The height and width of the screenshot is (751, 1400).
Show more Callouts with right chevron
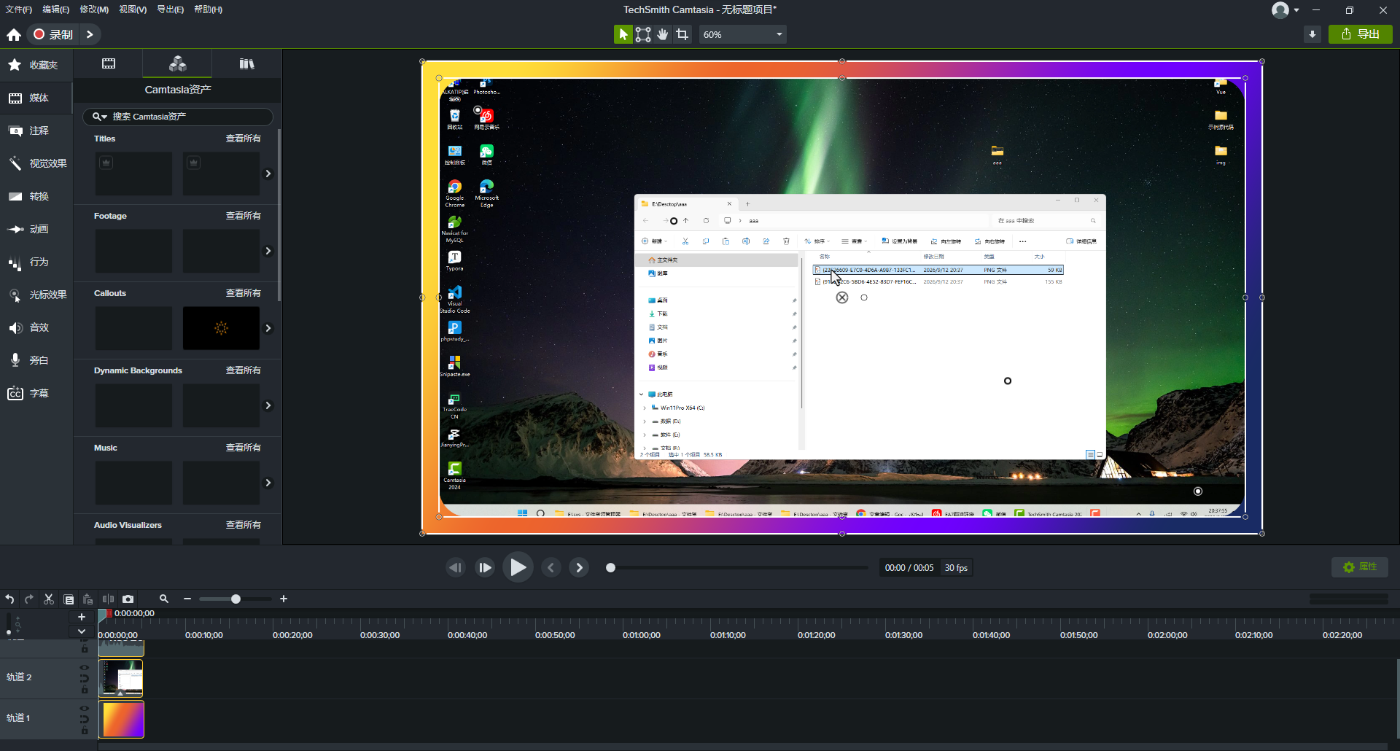pyautogui.click(x=268, y=328)
